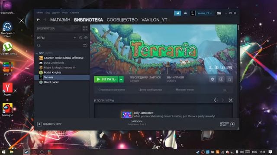The image size is (277, 155).
Task: Open the Друзья menu
Action: [56, 12]
